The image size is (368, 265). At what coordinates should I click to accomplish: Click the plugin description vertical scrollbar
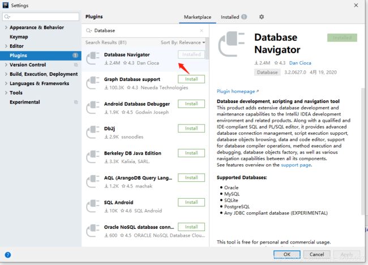[x=363, y=151]
